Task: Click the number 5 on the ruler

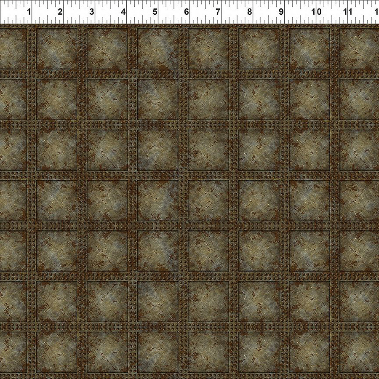Action: (x=155, y=12)
